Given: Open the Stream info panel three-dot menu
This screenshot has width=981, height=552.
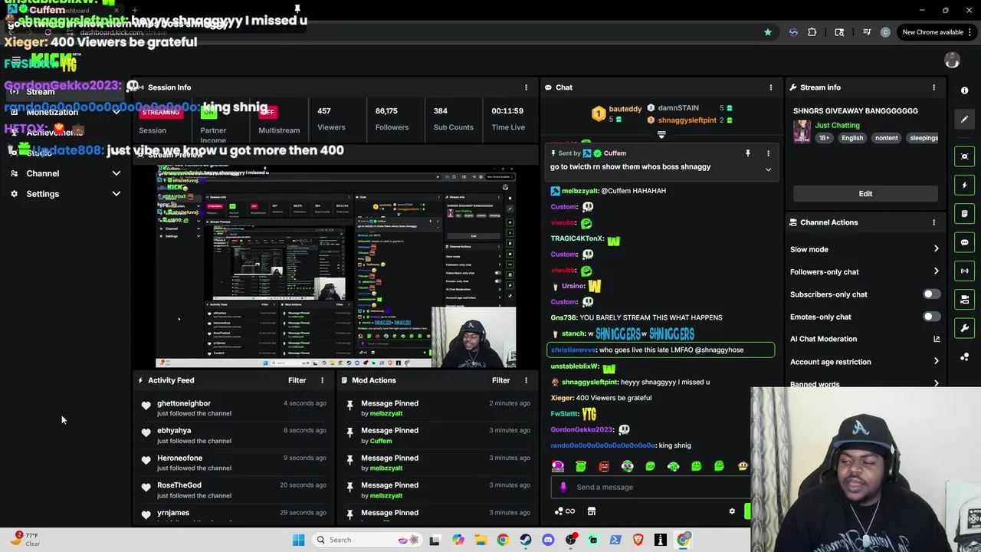Looking at the screenshot, I should 933,87.
